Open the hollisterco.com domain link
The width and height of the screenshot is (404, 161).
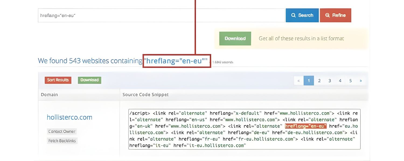point(69,117)
